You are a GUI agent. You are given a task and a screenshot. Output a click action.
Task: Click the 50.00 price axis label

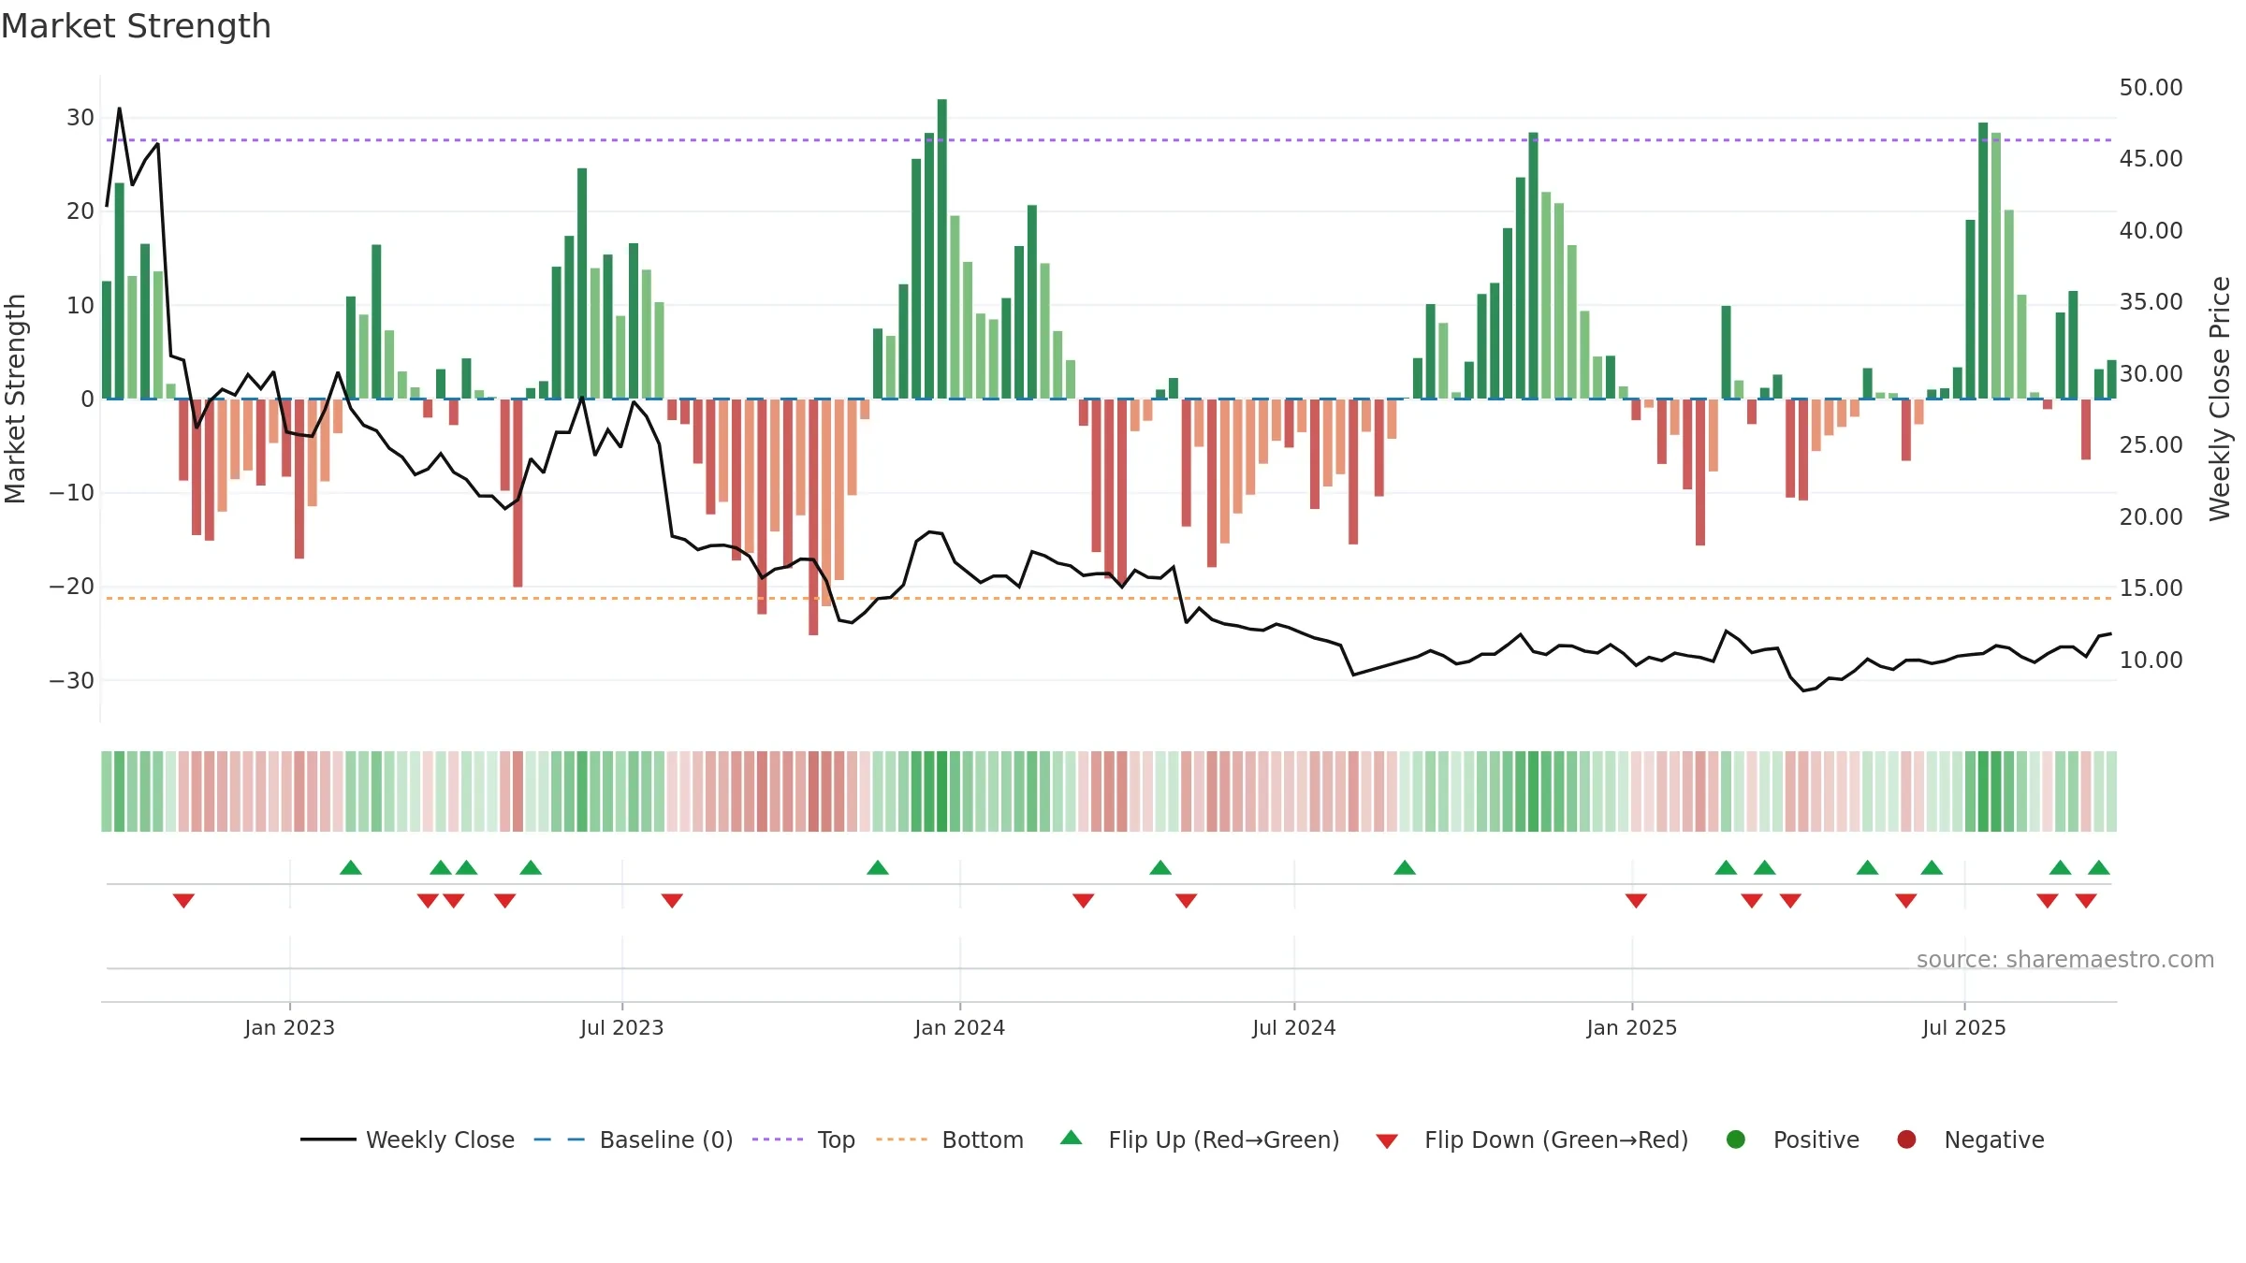pos(2151,87)
